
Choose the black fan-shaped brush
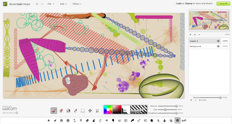pyautogui.click(x=133, y=120)
